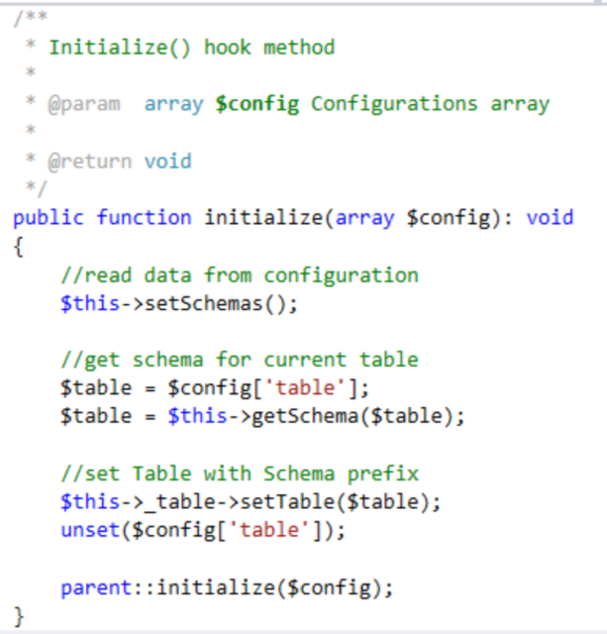Screen dimensions: 607x634
Task: Place cursor on the "public" keyword
Action: click(x=48, y=218)
